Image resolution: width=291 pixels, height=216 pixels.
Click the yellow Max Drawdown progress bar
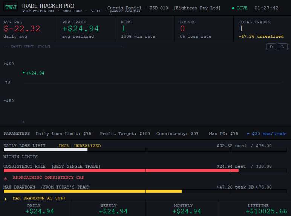tap(145, 191)
